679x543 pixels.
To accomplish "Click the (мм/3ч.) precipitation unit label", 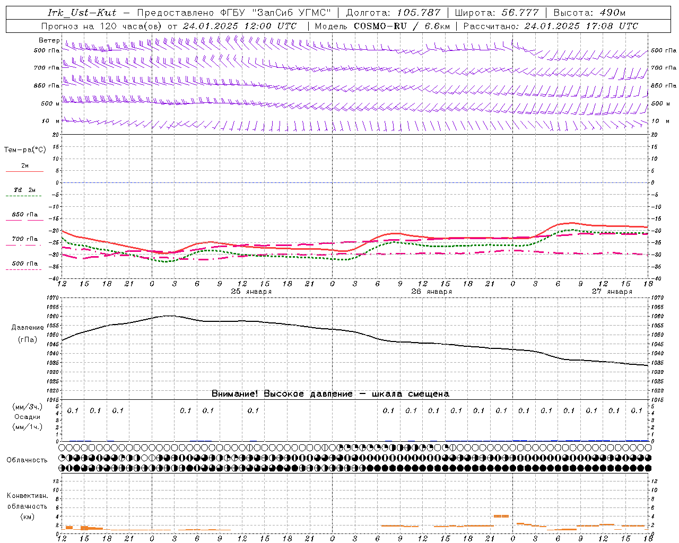I will [x=28, y=407].
